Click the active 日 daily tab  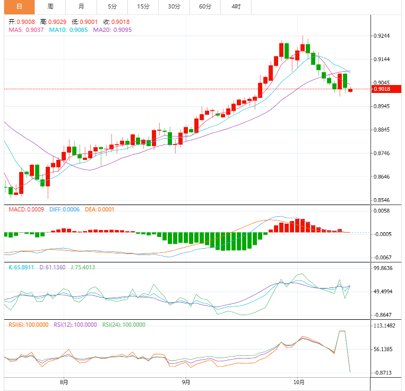19,7
